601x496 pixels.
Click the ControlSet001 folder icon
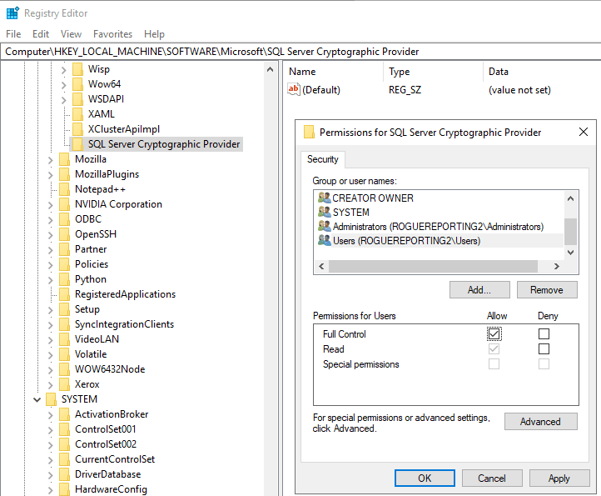coord(64,428)
